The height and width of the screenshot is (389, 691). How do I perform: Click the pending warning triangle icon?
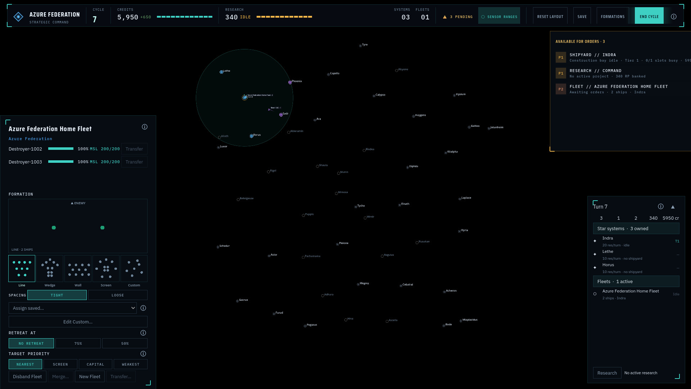tap(445, 17)
